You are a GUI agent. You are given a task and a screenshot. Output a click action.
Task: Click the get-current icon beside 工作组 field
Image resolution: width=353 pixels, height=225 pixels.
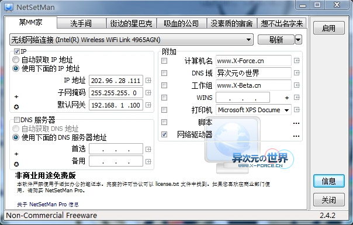pos(297,85)
